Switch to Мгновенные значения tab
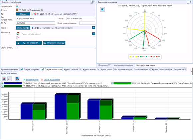Viewport: 193px width, 140px height. click(x=123, y=65)
